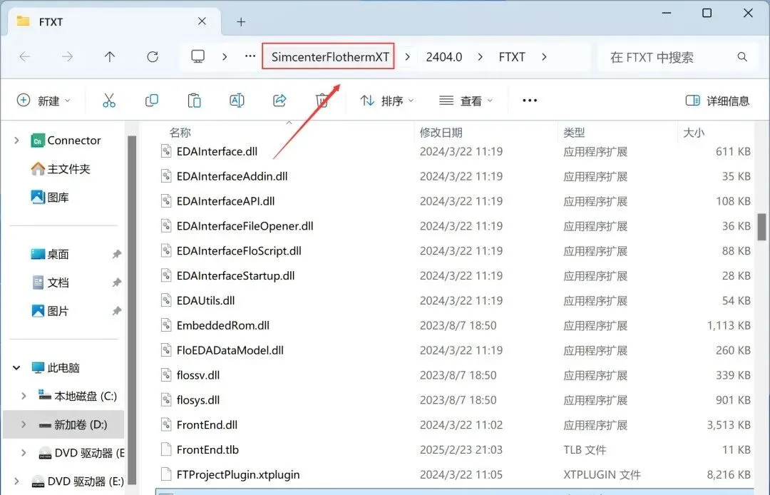Click the pin icon beside 文档

point(116,283)
